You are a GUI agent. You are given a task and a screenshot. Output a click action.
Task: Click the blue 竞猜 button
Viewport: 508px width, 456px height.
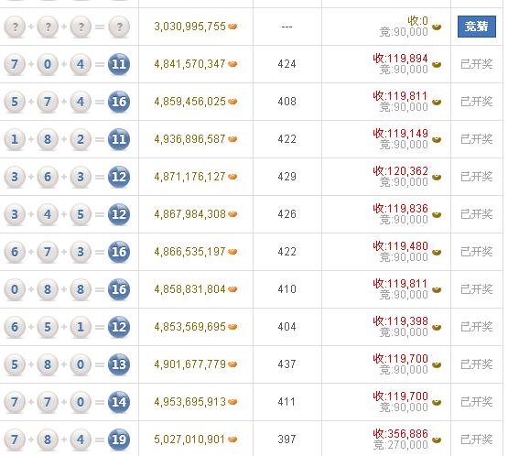click(476, 27)
